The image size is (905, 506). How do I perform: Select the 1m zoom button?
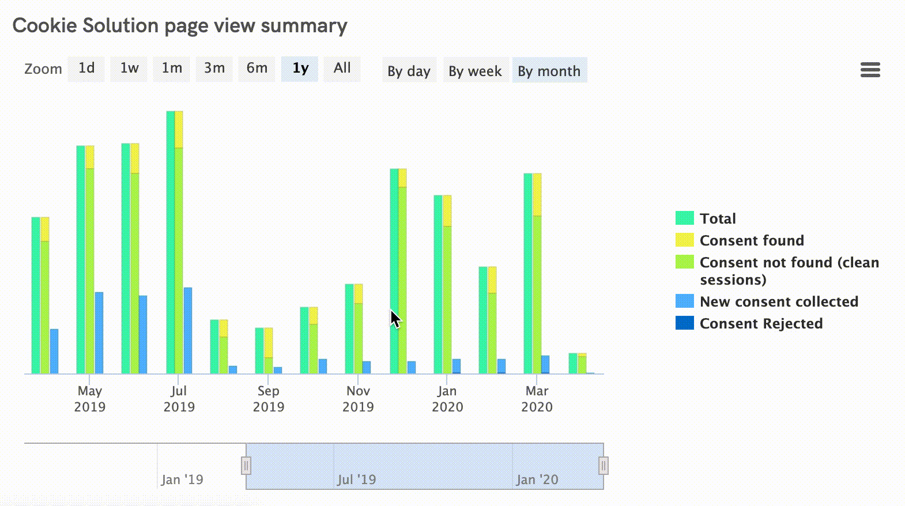click(172, 69)
